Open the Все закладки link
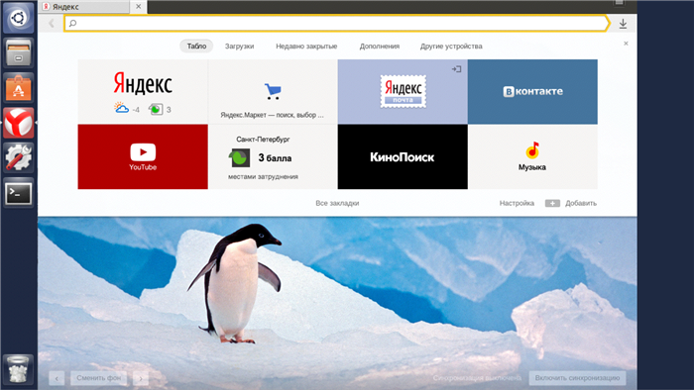The height and width of the screenshot is (390, 694). coord(337,203)
